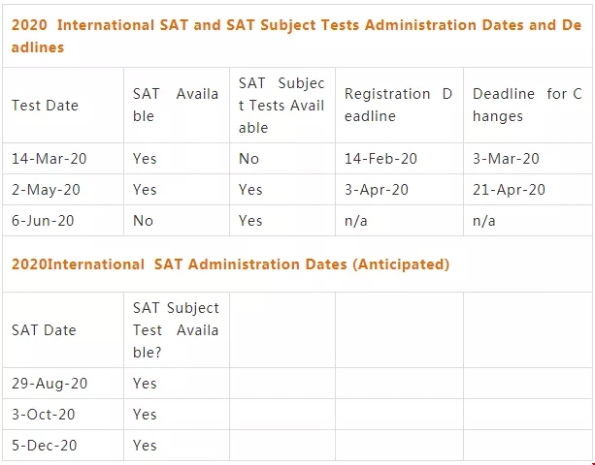Select the 29-Aug-20 date cell
This screenshot has width=595, height=465.
(x=50, y=384)
